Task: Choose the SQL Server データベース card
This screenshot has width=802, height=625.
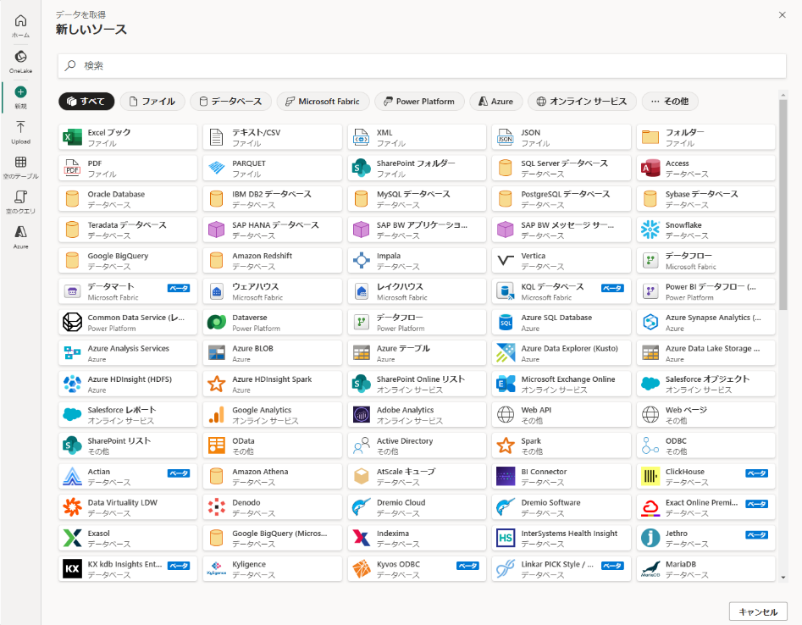Action: click(561, 168)
